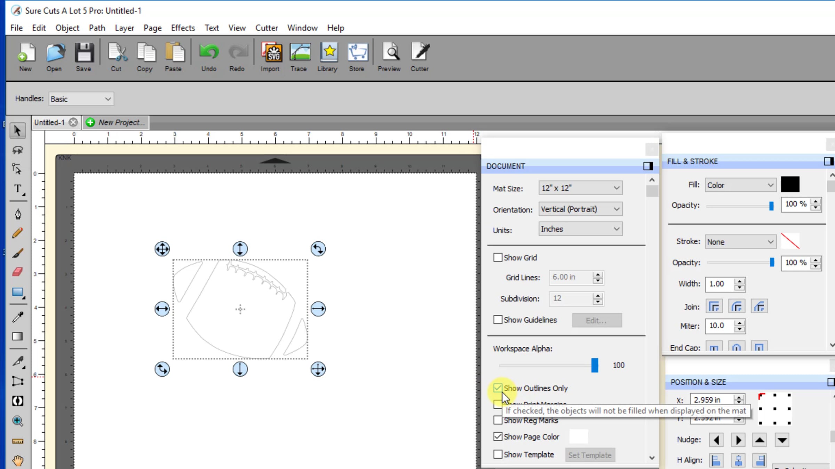
Task: Uncheck Show Page Color
Action: (498, 436)
